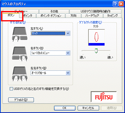Click the double-click speed slider thumb

pyautogui.click(x=96, y=51)
